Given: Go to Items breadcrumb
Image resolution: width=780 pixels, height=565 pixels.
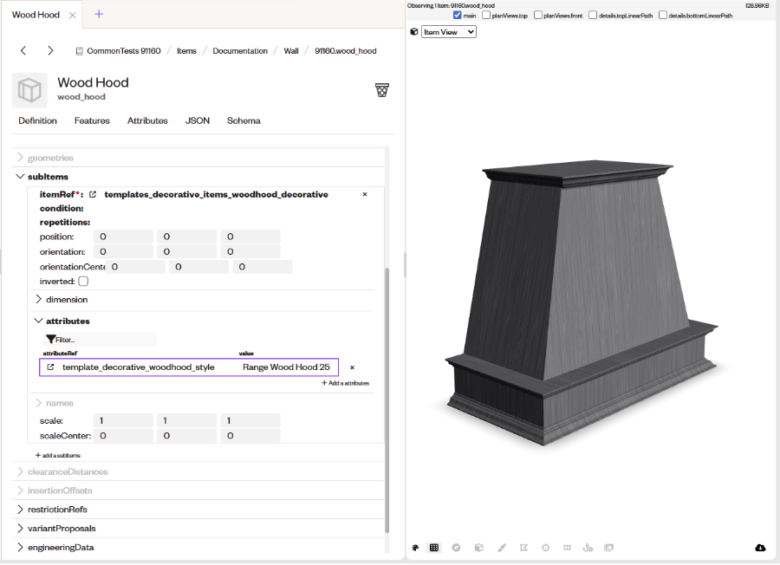Looking at the screenshot, I should point(186,51).
